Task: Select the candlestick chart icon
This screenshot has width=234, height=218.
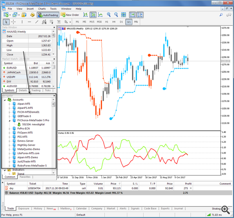Action: 93,15
